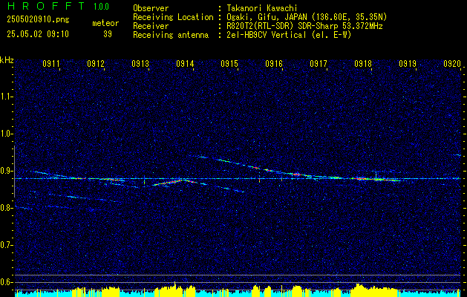Click the sloping echo trace below 0915
This screenshot has width=467, height=297.
231,189
